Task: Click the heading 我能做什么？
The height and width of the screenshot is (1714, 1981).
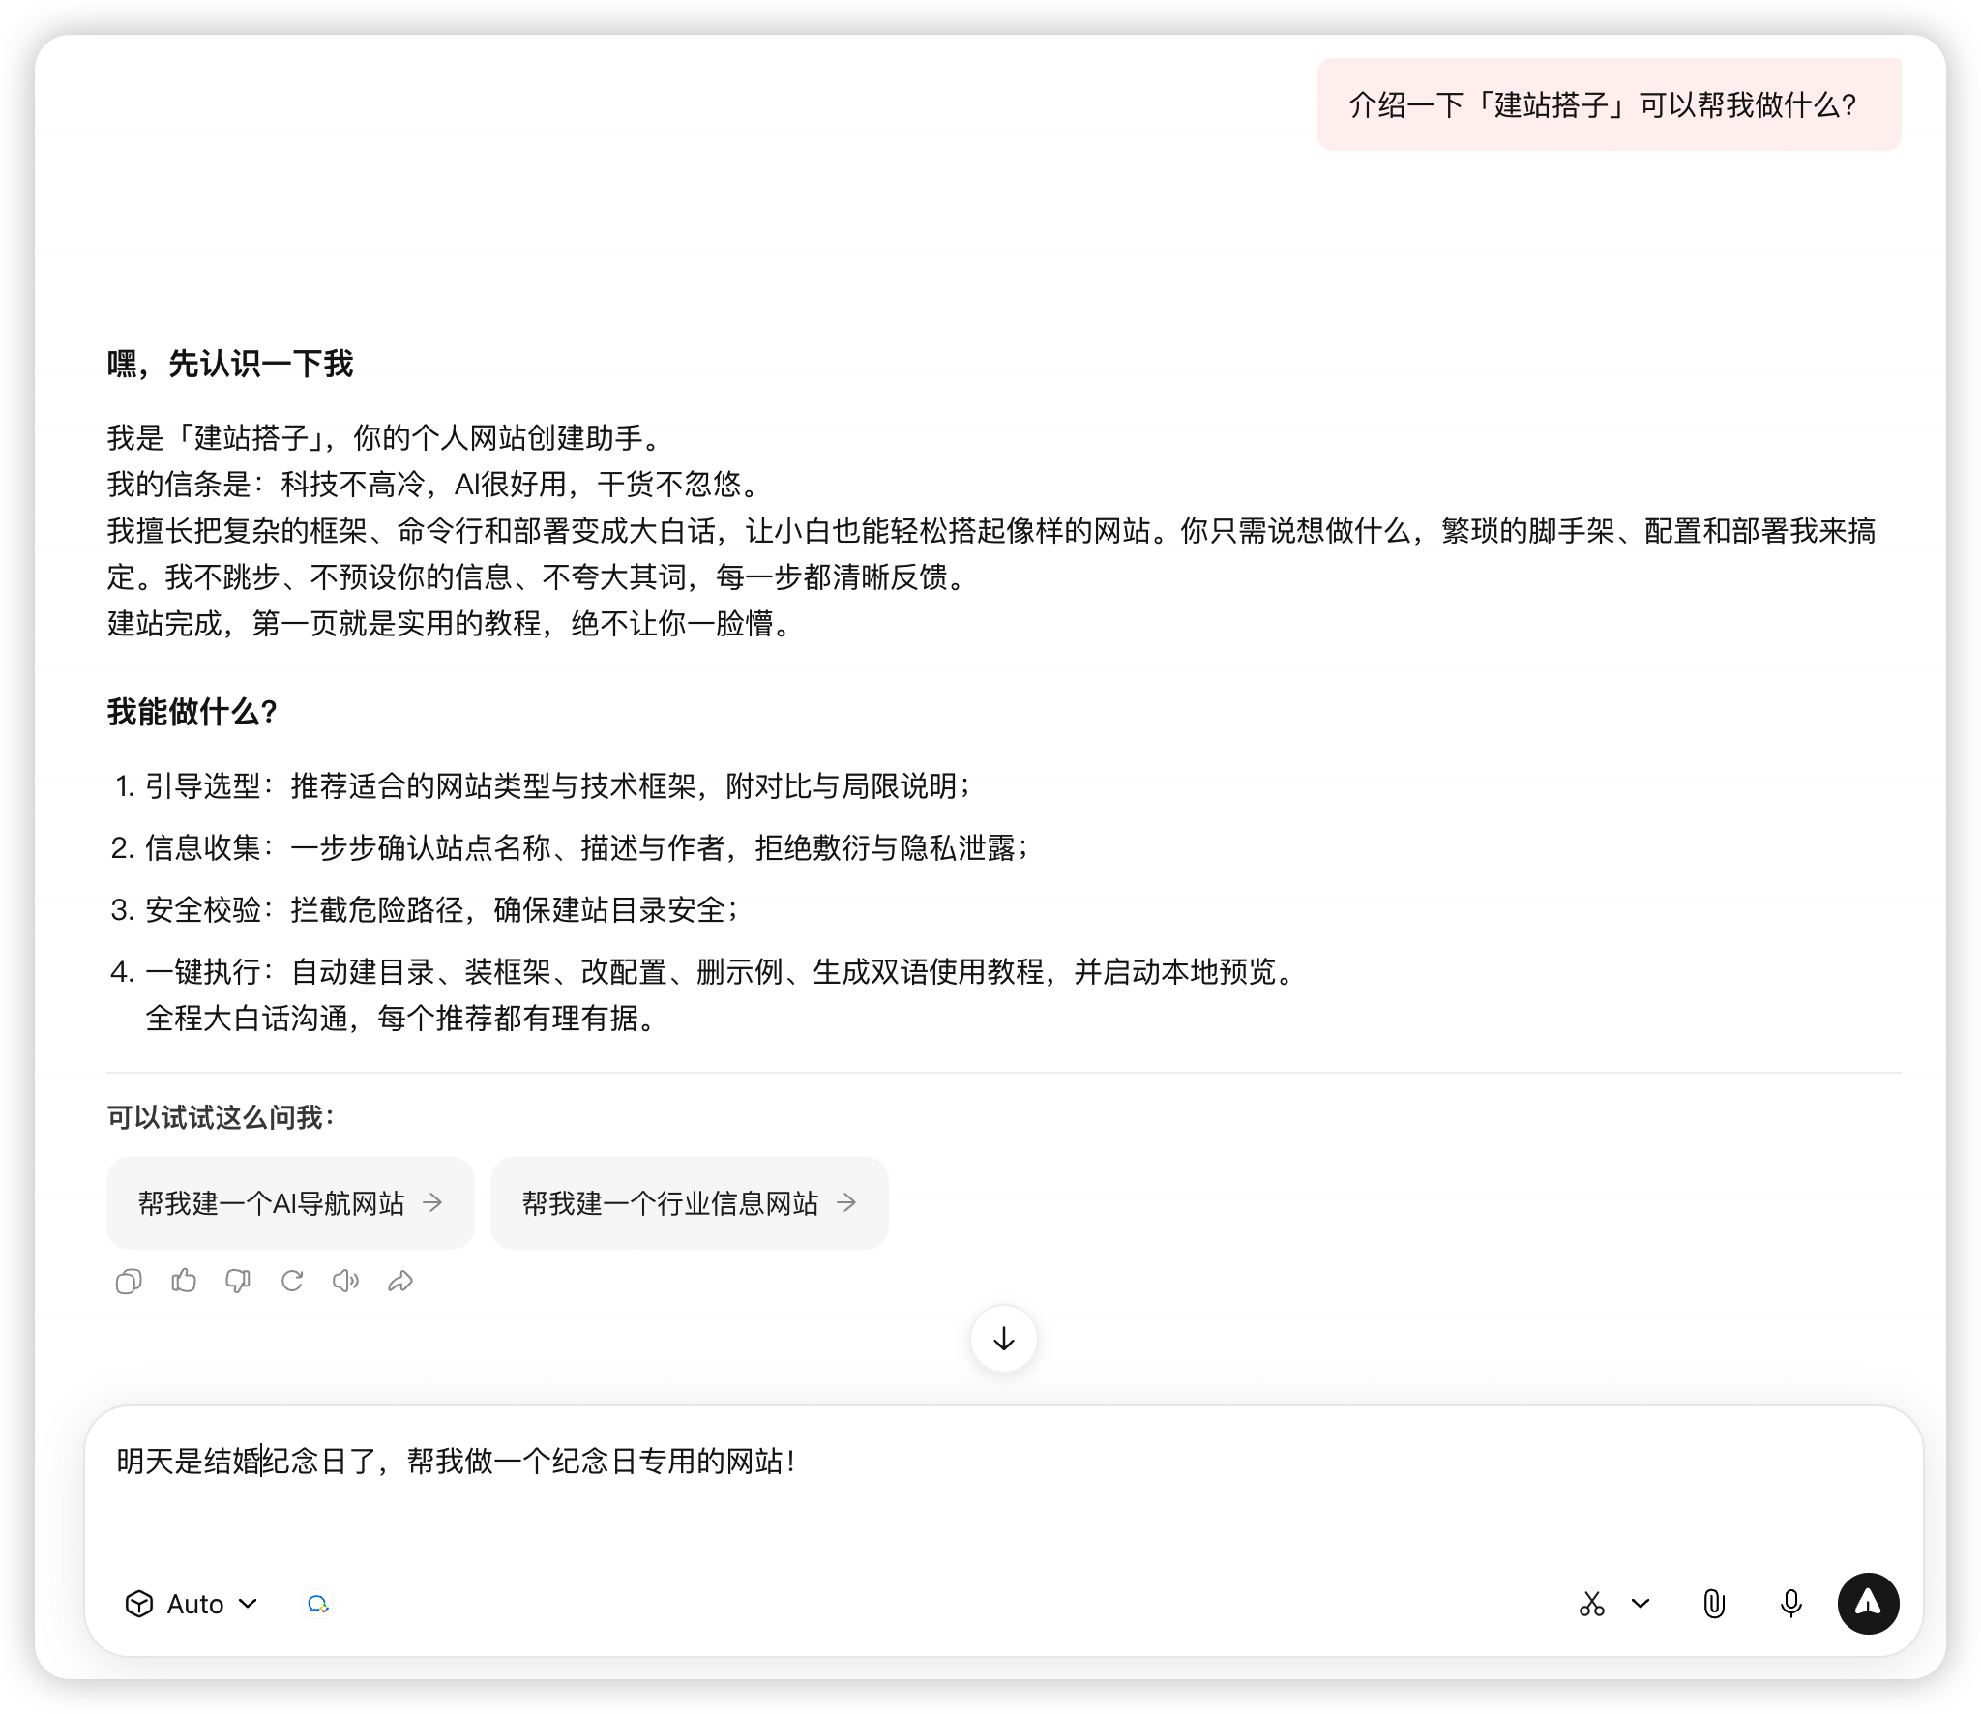Action: tap(192, 712)
